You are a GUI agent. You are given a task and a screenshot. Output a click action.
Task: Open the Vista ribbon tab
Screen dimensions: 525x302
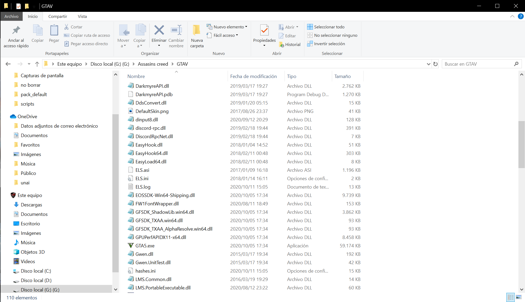pos(82,16)
